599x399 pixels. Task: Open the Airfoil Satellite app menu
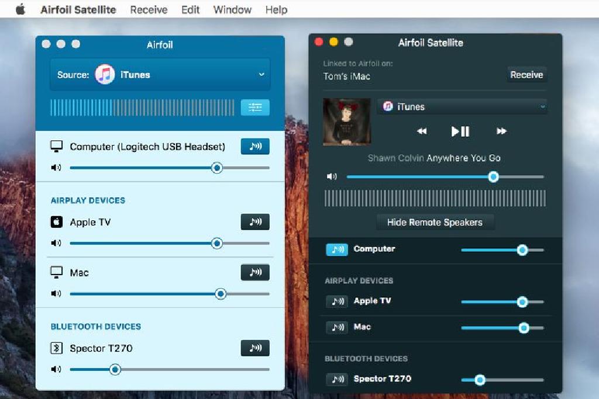[x=78, y=9]
